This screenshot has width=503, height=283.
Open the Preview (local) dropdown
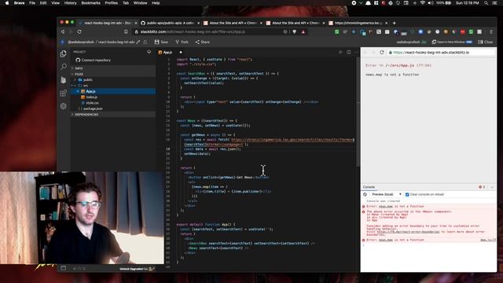(387, 194)
